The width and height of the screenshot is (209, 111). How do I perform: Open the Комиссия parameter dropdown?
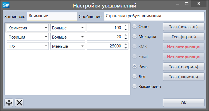[28, 28]
